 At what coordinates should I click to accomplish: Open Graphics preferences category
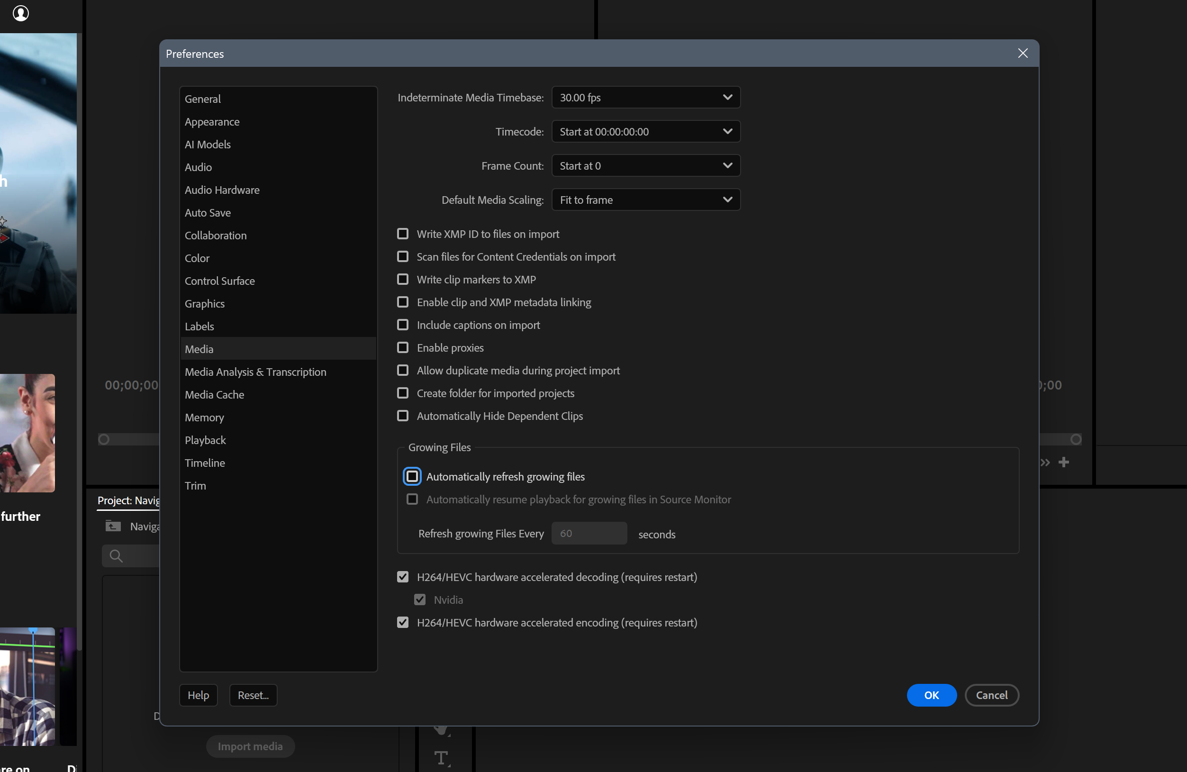click(278, 304)
